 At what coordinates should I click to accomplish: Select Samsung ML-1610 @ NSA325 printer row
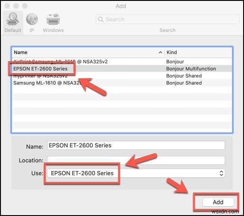(122, 83)
